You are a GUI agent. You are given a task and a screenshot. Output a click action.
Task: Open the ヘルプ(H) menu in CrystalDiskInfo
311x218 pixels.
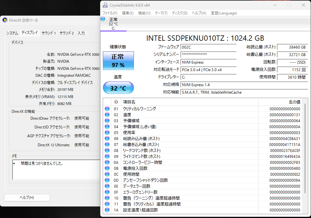199,13
